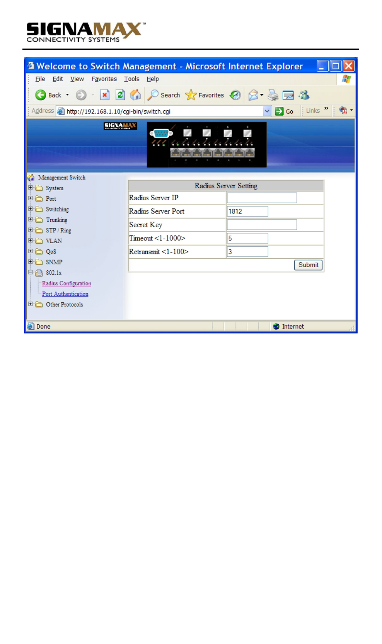Image resolution: width=382 pixels, height=644 pixels.
Task: Click the 802.1x open folder icon
Action: pyautogui.click(x=39, y=273)
